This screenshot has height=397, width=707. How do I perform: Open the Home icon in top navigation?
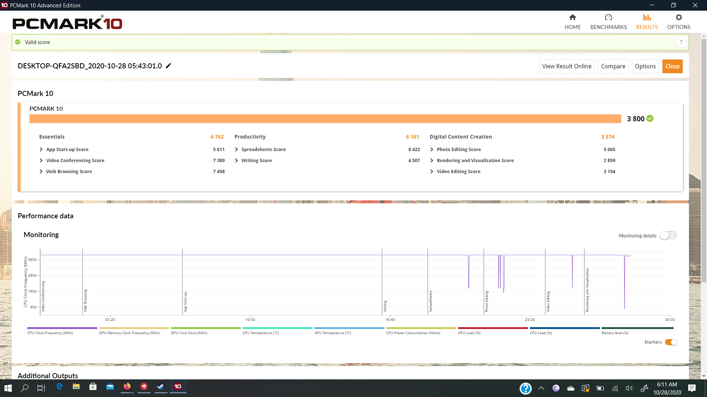572,18
